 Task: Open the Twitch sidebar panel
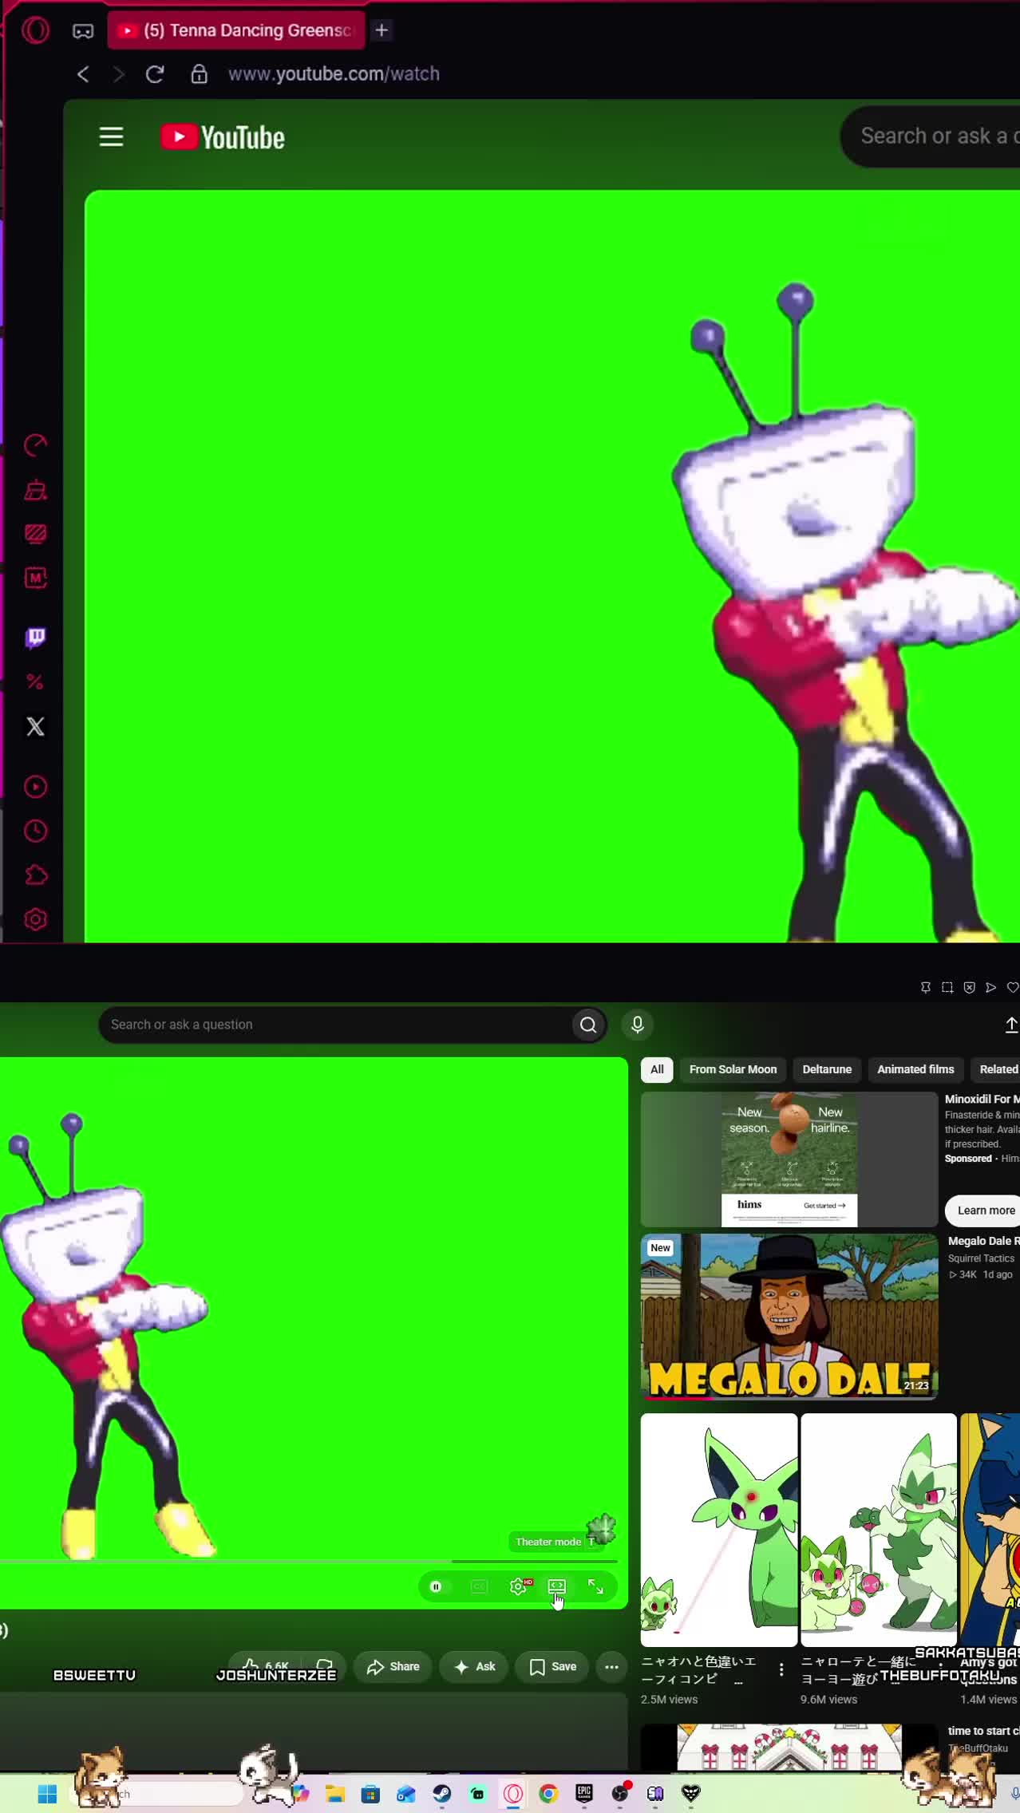[x=35, y=637]
